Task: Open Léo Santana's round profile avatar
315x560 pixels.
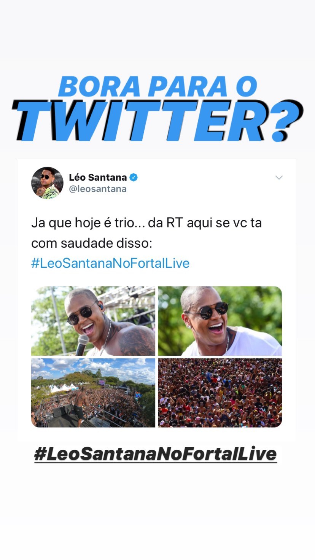Action: pos(47,183)
